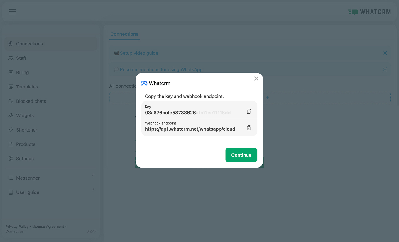This screenshot has height=242, width=399.
Task: Open the Templates sidebar item
Action: (x=27, y=87)
